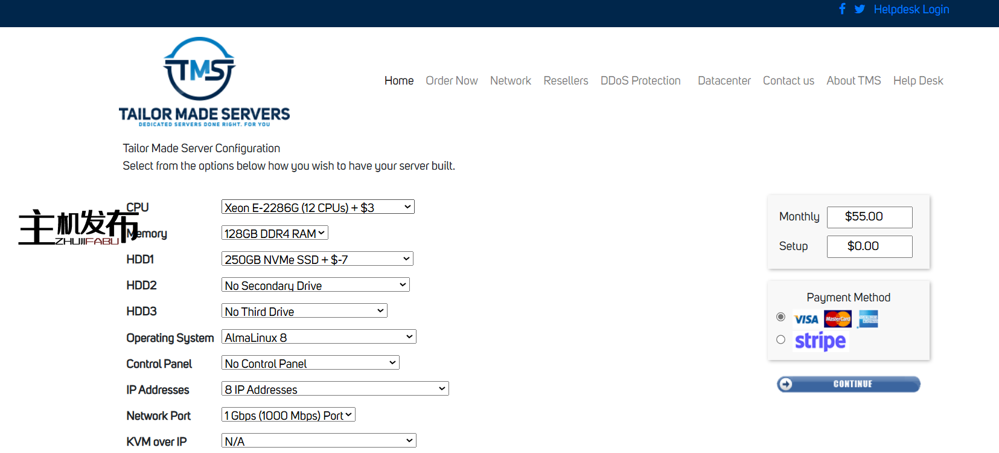The height and width of the screenshot is (453, 999).
Task: Click the Monthly price field
Action: tap(869, 217)
